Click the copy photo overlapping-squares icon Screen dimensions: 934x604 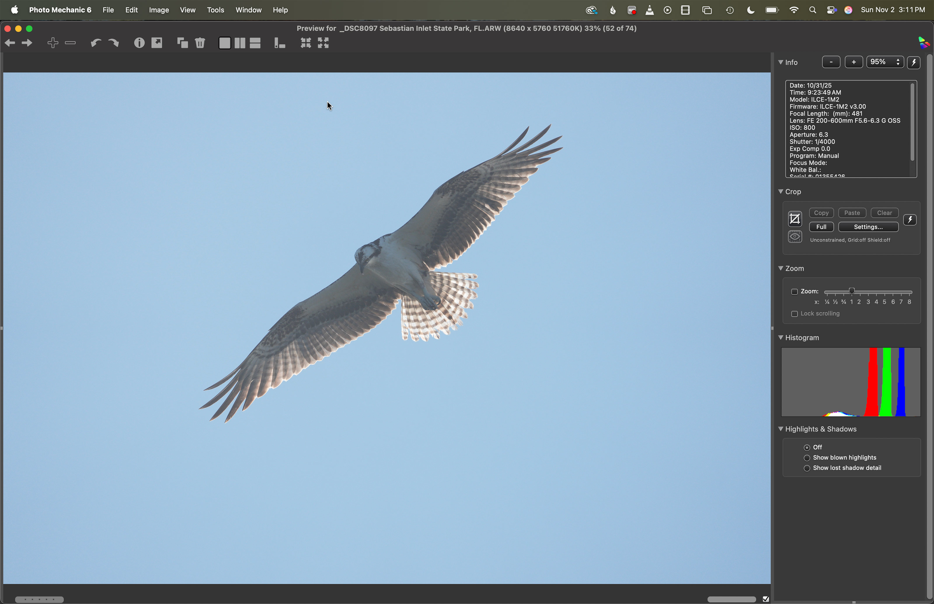click(182, 43)
